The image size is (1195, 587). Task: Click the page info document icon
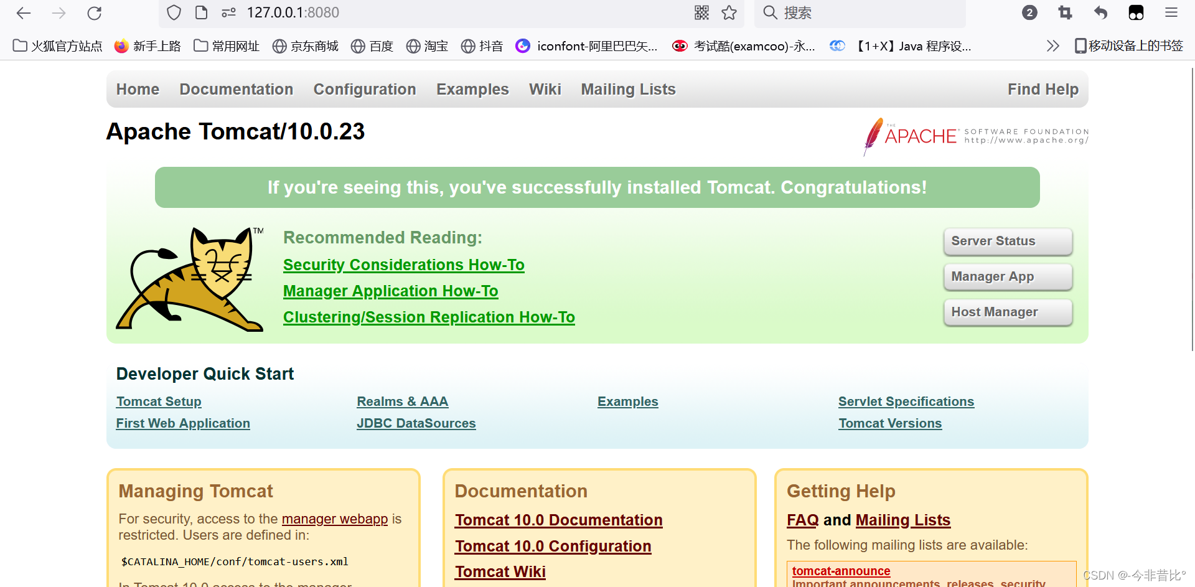tap(202, 12)
